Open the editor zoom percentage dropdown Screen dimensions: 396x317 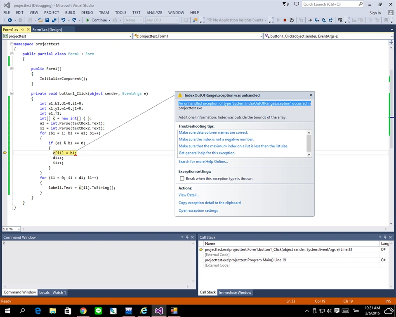pyautogui.click(x=19, y=229)
